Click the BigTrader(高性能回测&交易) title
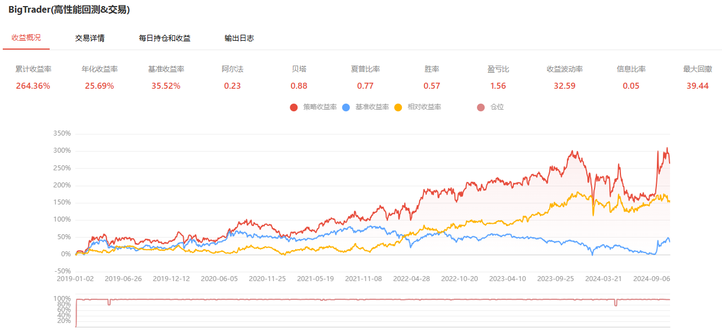The height and width of the screenshot is (334, 722). click(69, 10)
